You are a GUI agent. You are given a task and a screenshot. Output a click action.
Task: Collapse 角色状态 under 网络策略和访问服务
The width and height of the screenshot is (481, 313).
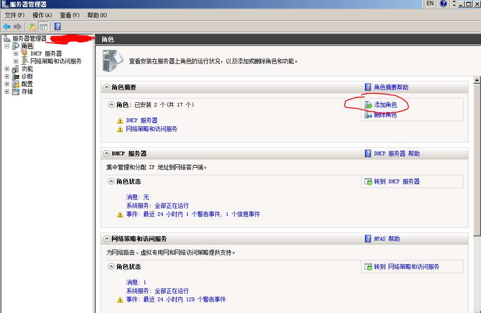[x=111, y=267]
